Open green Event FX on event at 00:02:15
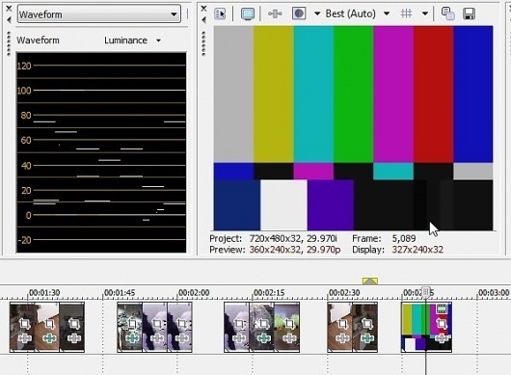Screen dimensions: 511x375 [x=263, y=338]
